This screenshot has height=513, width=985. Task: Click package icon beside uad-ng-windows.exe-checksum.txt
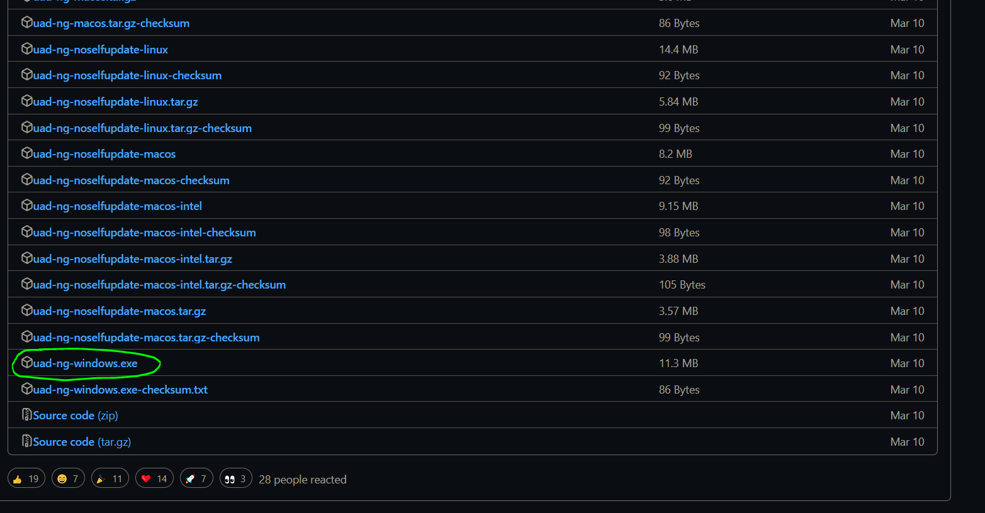tap(27, 389)
